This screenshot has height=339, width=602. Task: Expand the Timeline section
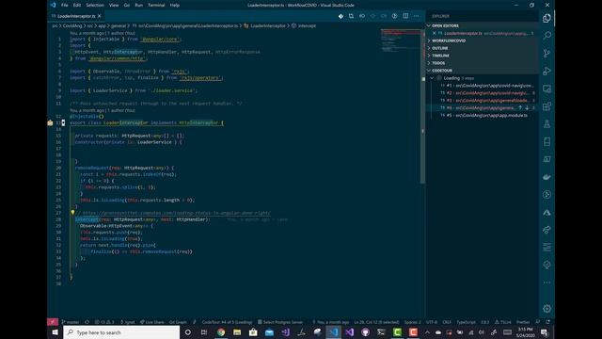pos(482,56)
